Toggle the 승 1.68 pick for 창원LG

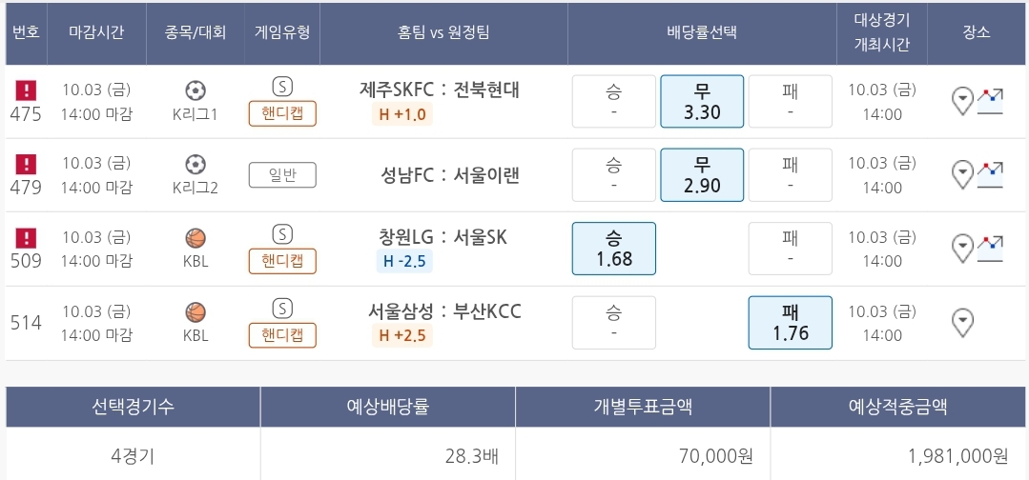(x=613, y=249)
